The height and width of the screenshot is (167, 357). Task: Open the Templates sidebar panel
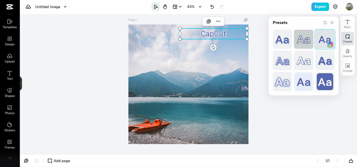pyautogui.click(x=10, y=24)
